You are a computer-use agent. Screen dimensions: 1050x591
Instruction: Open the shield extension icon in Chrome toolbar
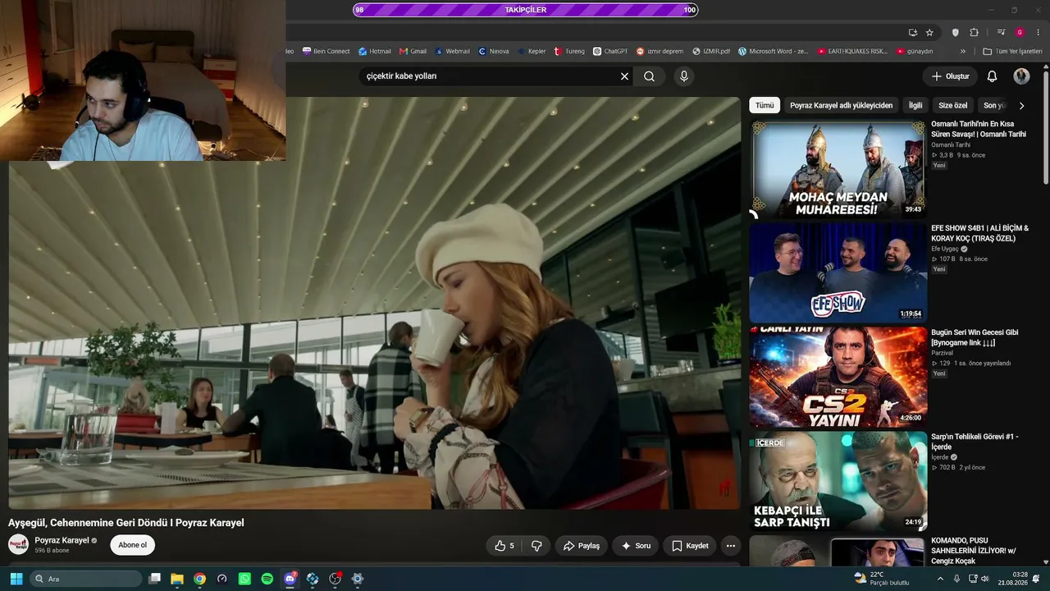point(956,32)
